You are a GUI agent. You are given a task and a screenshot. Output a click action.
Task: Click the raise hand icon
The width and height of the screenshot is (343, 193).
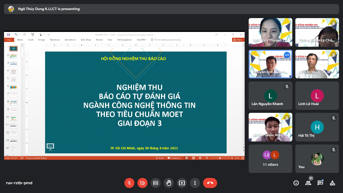click(169, 183)
